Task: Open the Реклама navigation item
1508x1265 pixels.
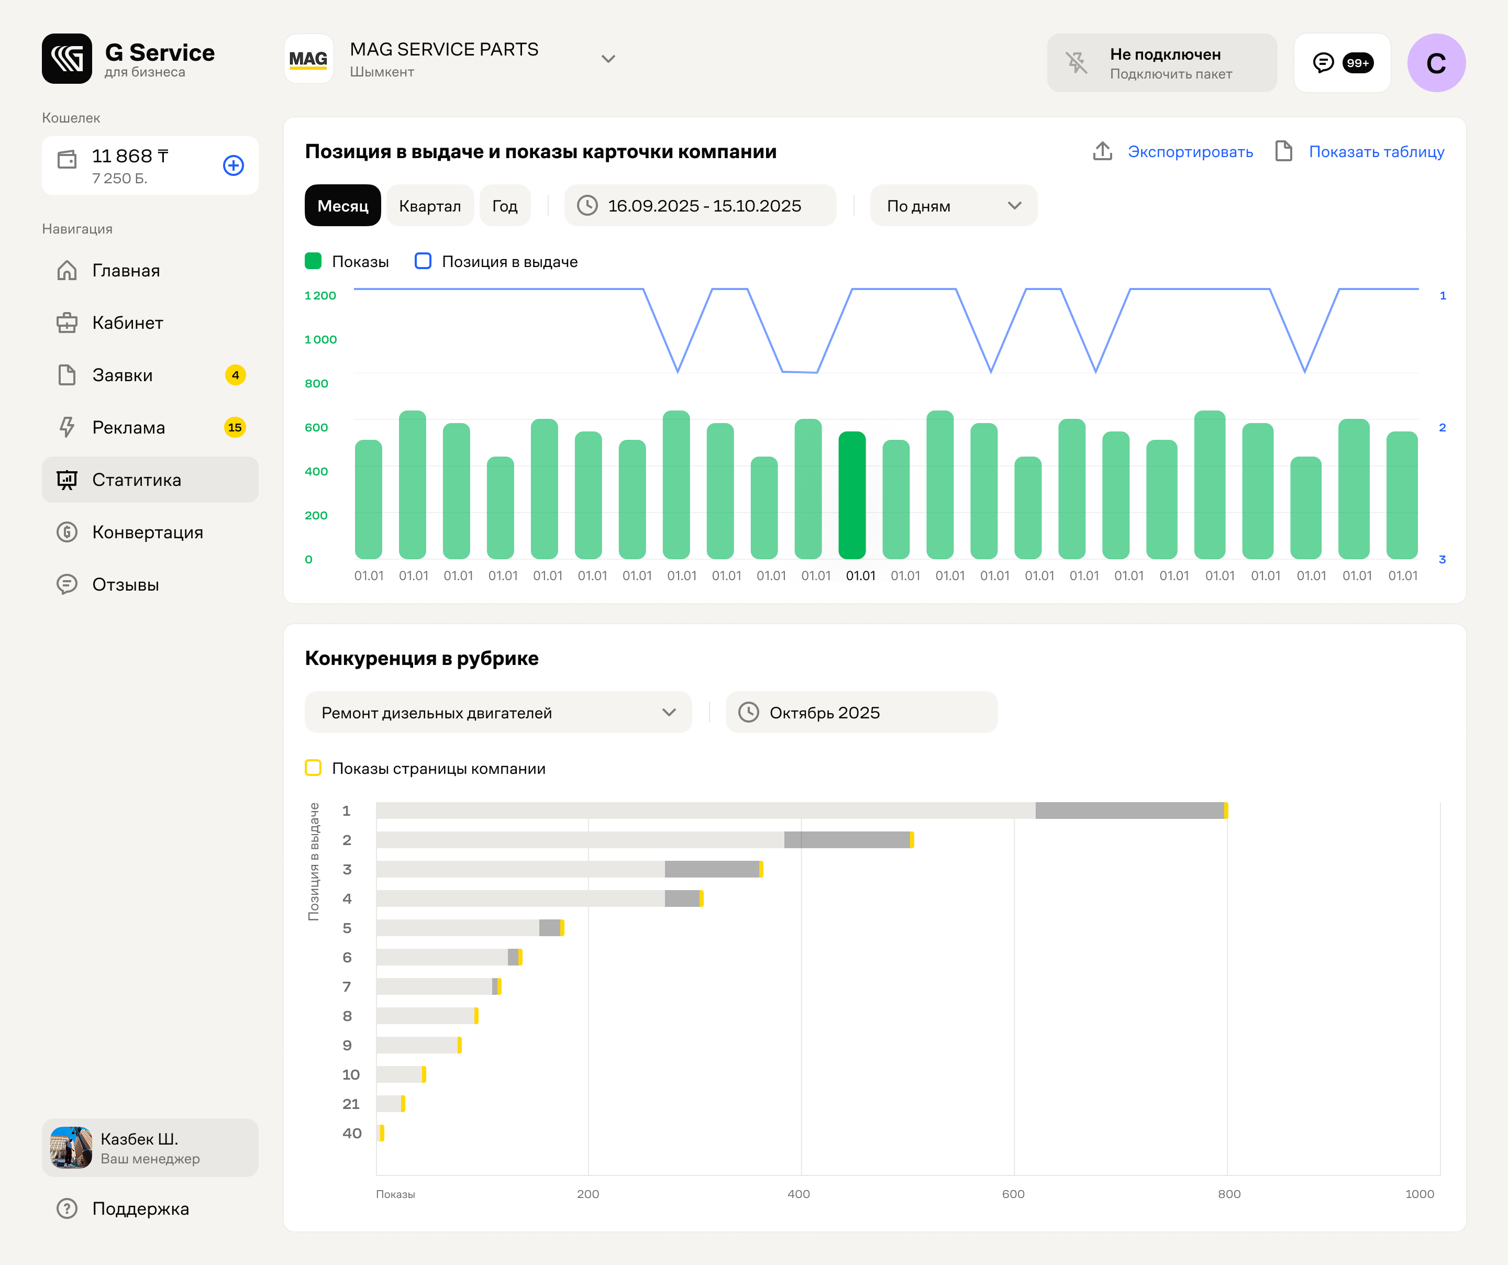Action: (150, 427)
